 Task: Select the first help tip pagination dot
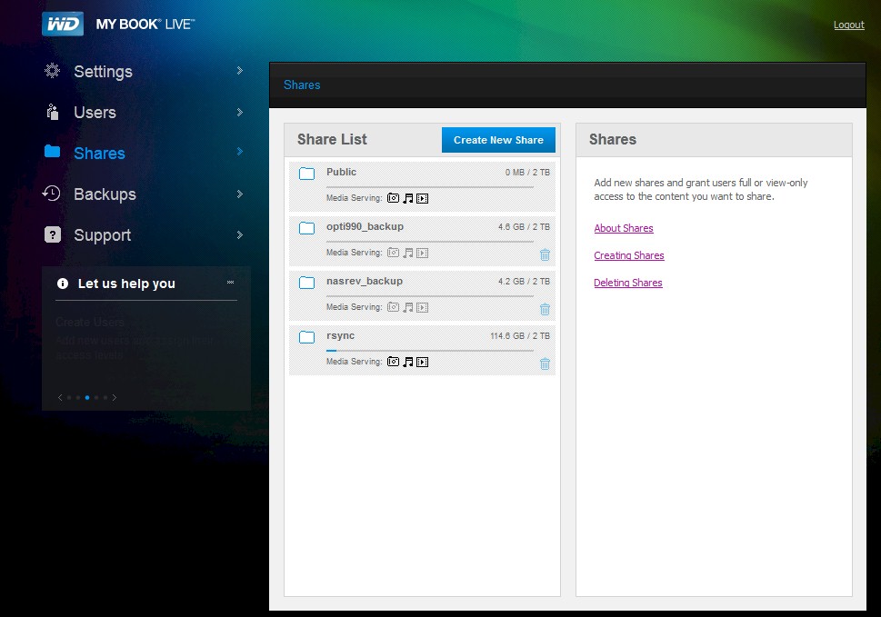click(69, 397)
